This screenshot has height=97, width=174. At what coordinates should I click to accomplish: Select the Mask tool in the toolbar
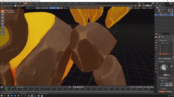[2, 27]
